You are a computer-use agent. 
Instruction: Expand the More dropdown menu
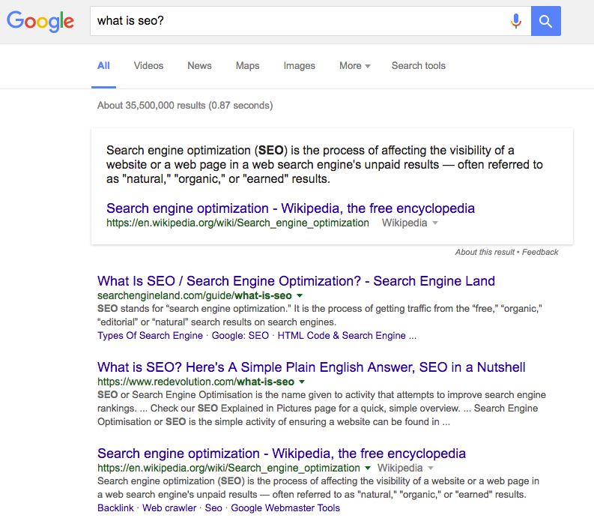[x=354, y=66]
